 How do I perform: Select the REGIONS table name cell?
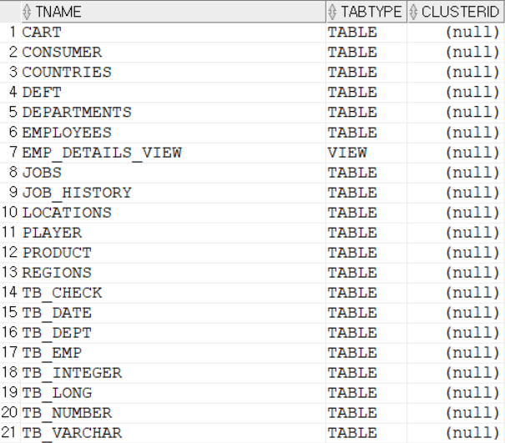coord(174,273)
